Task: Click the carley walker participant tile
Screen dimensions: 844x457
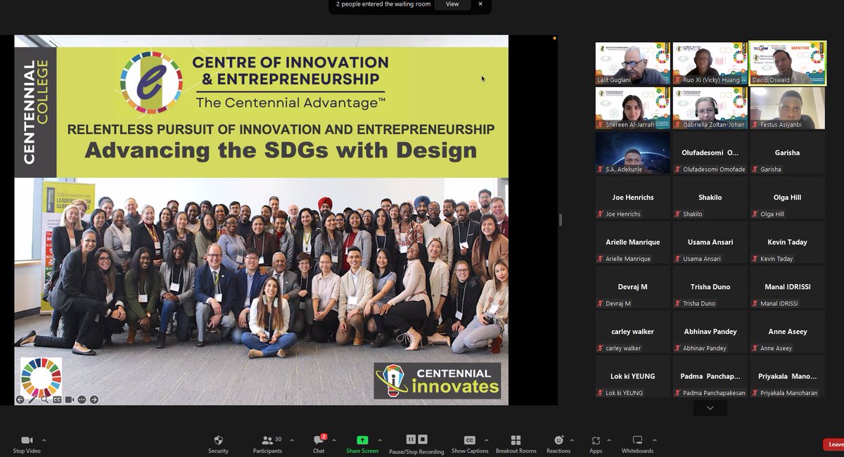Action: (632, 332)
